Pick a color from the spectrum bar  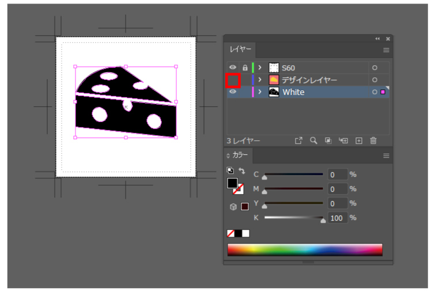(x=305, y=249)
